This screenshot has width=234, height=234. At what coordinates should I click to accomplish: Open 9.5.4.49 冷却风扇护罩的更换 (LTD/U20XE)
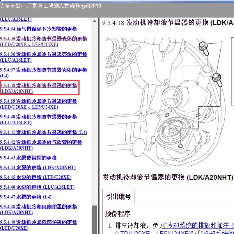pos(39,225)
